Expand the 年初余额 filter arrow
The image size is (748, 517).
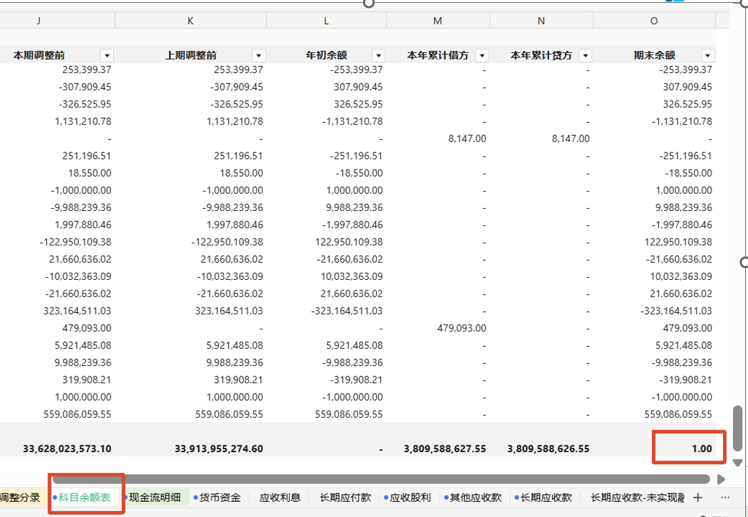pos(379,55)
